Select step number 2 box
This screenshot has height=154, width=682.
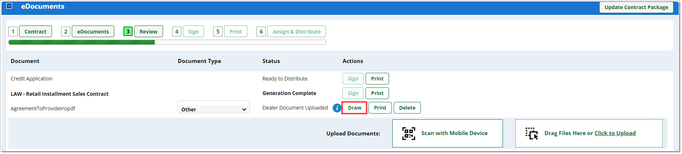(66, 31)
